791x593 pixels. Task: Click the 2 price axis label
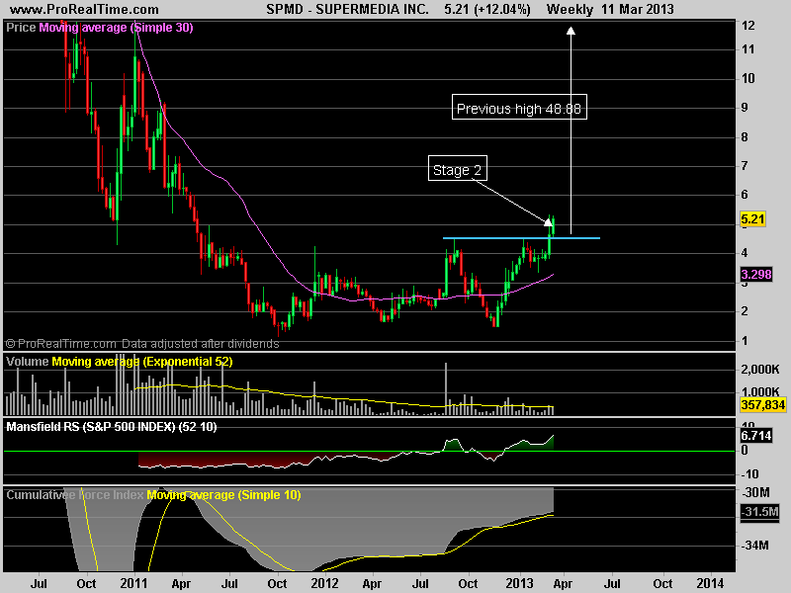(745, 311)
